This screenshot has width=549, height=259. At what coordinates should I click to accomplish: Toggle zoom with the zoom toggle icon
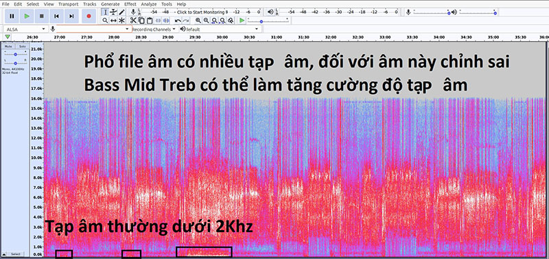coord(231,21)
